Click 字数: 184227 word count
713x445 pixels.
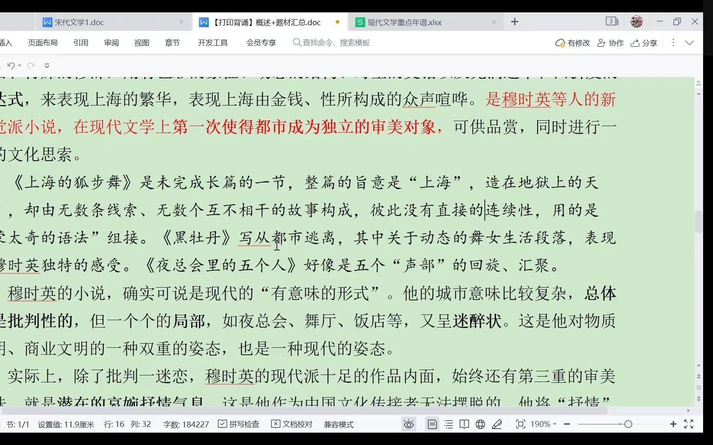(x=186, y=424)
